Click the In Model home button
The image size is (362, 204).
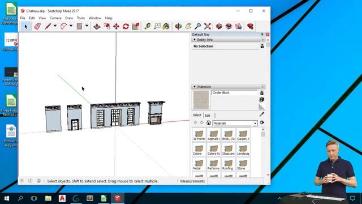tap(209, 123)
